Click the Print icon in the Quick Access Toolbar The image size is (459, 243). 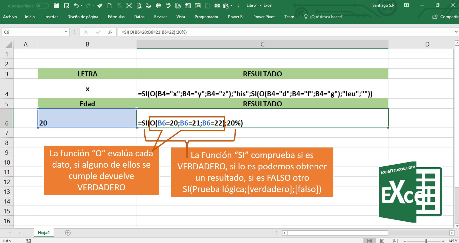tap(159, 6)
